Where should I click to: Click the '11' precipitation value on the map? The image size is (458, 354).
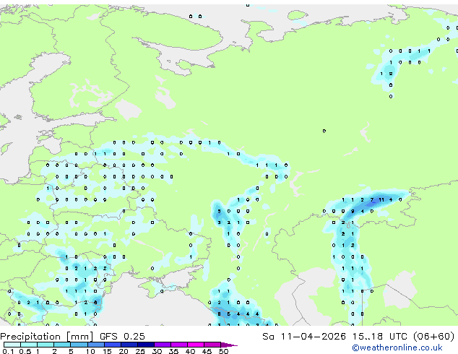381,200
